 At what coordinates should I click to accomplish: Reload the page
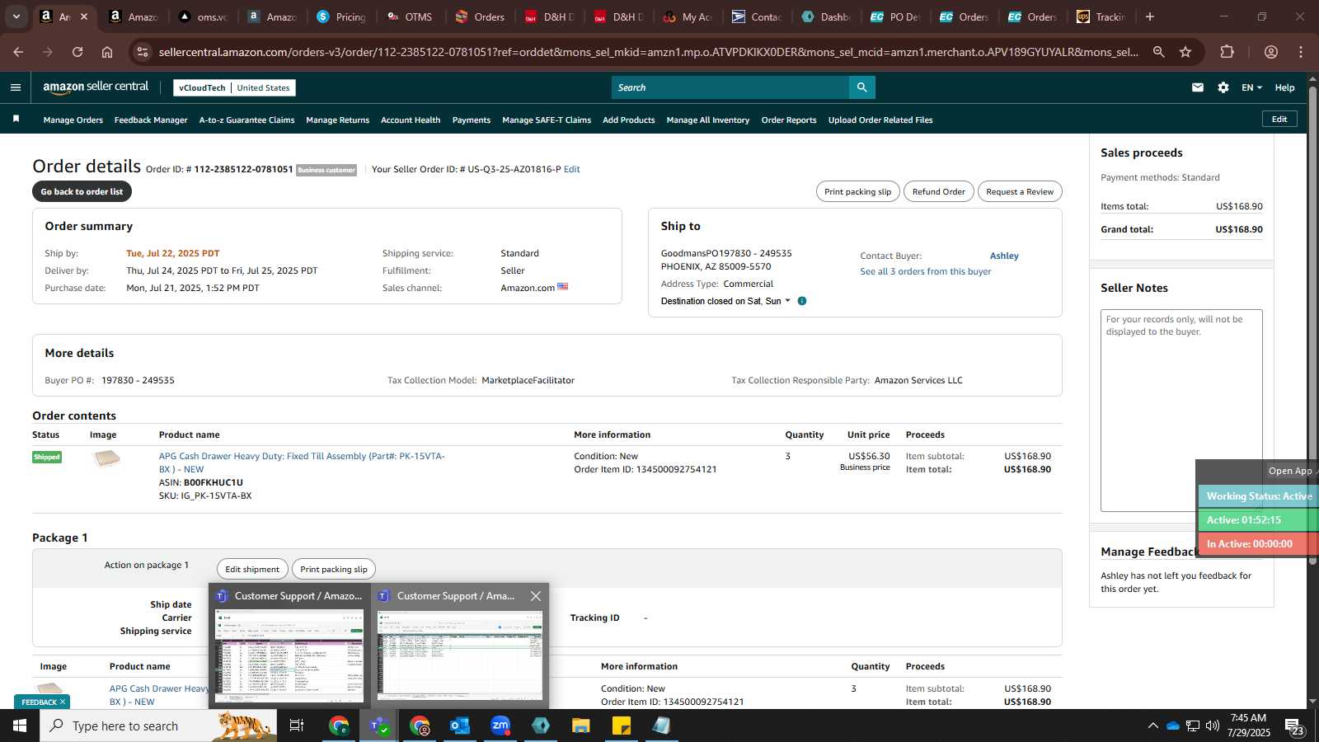[77, 52]
